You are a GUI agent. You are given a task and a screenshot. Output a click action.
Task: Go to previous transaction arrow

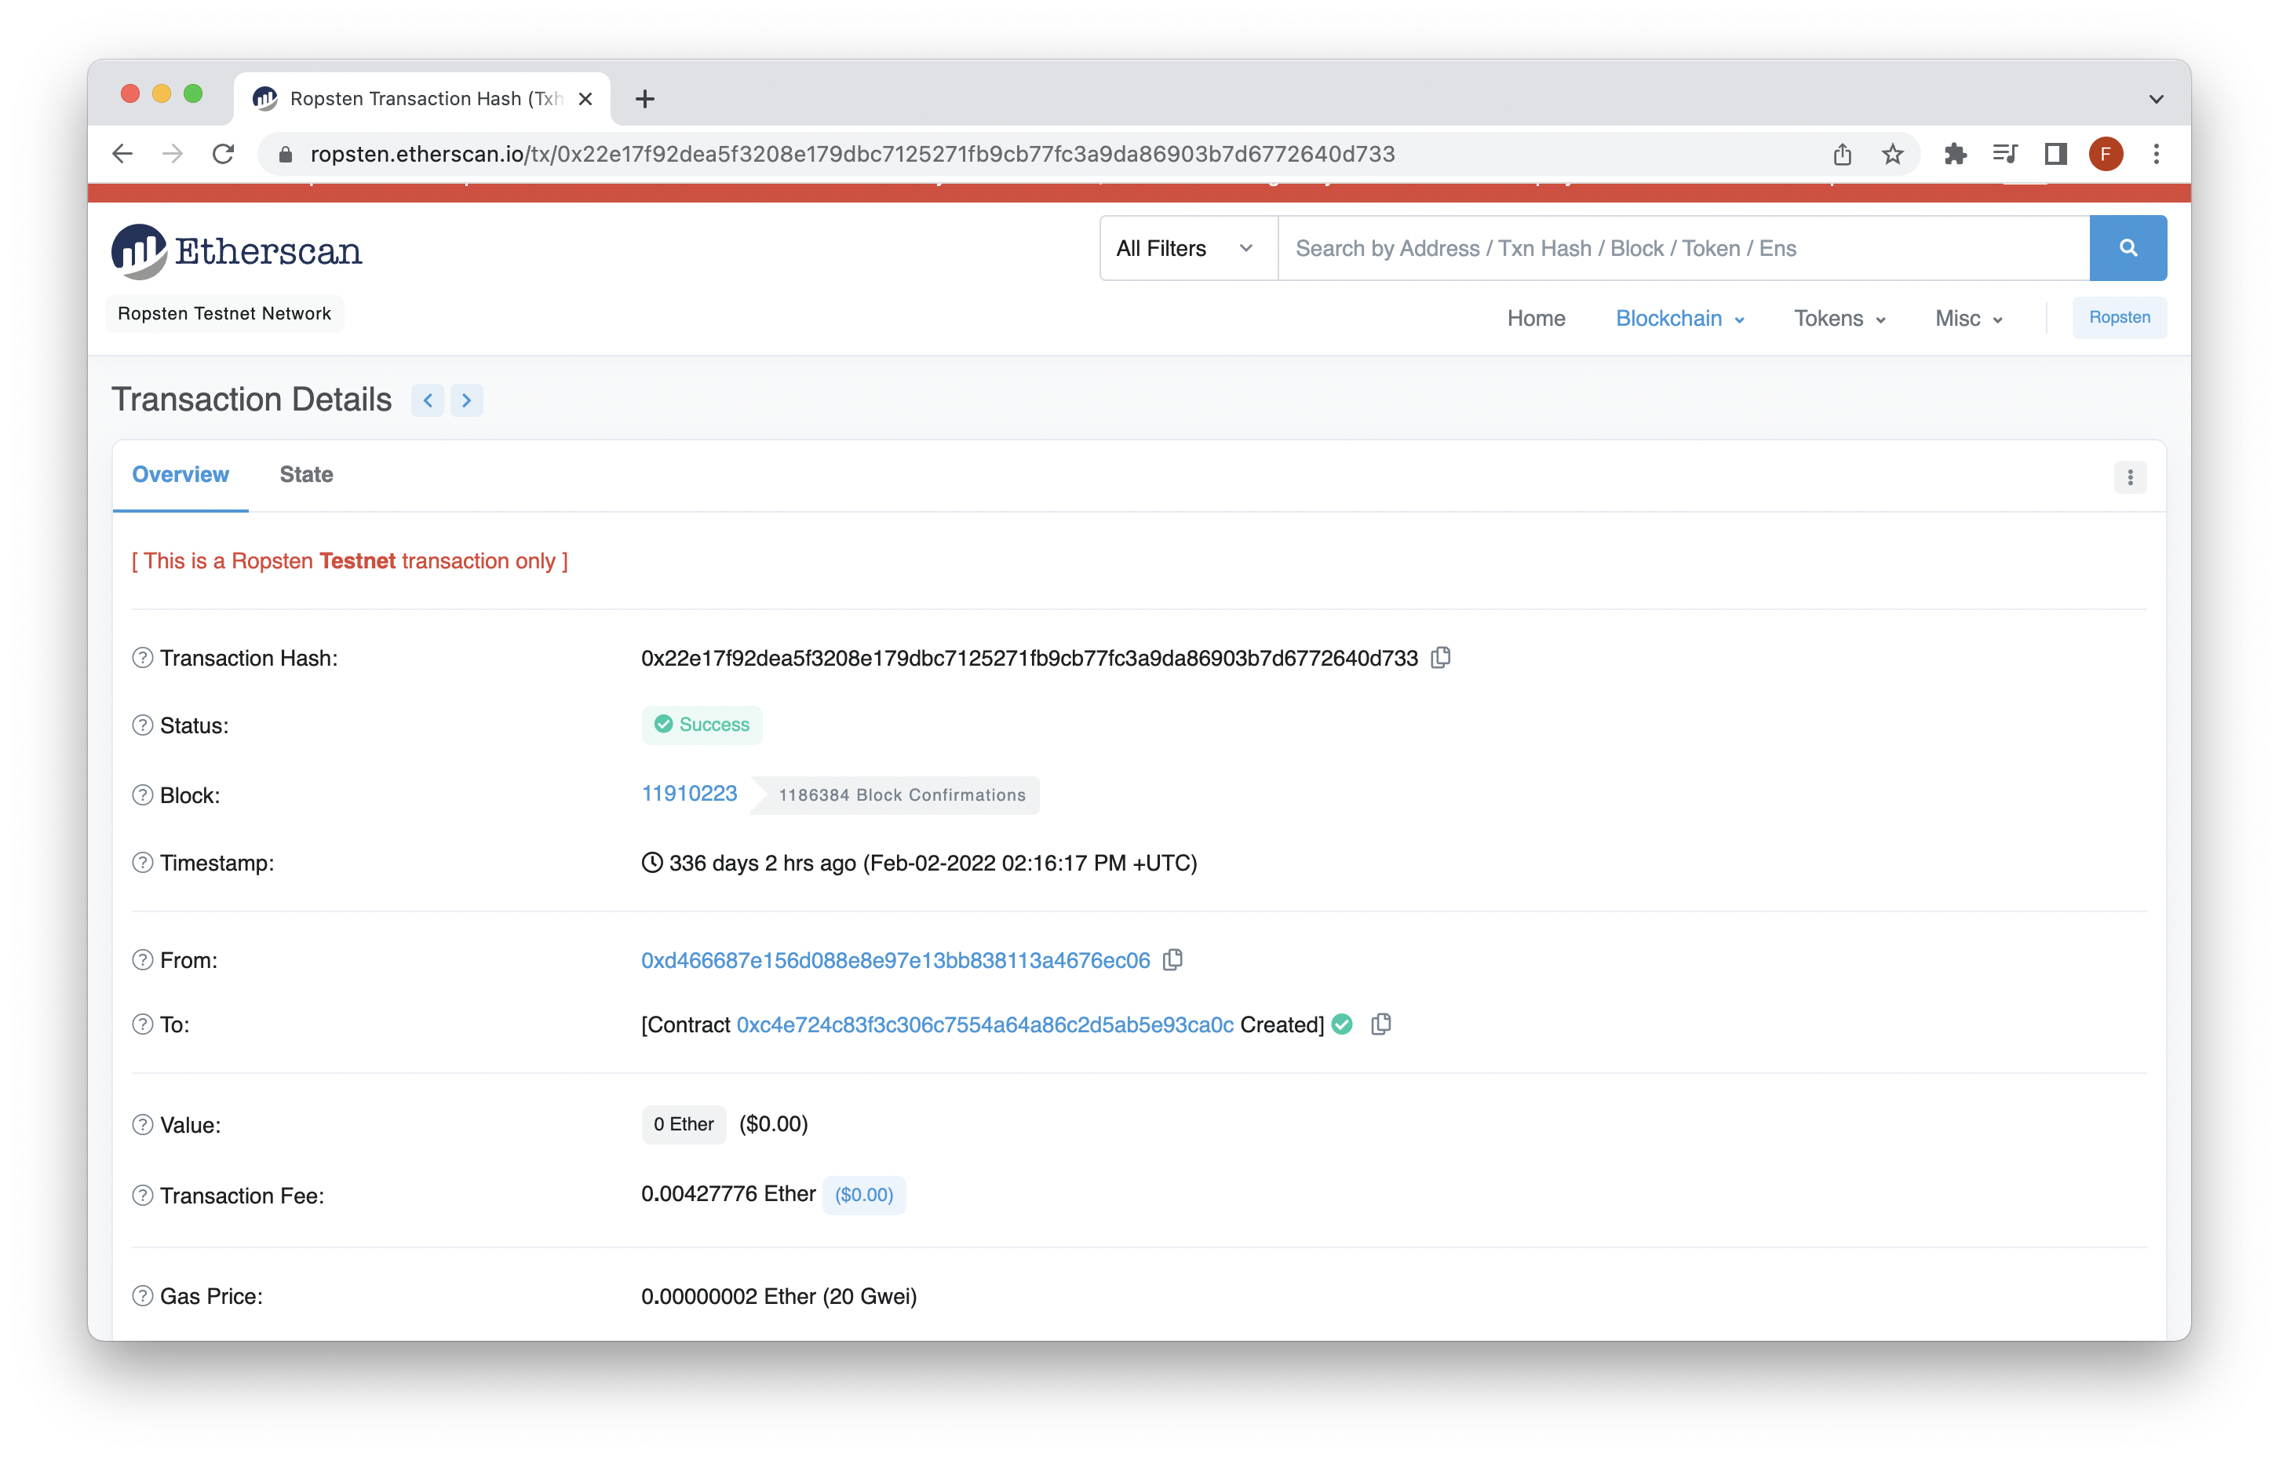(x=428, y=400)
